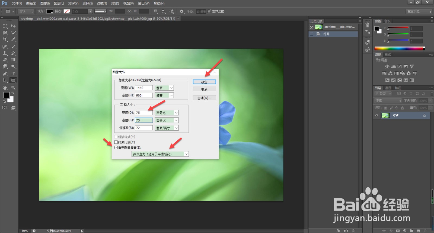Screen dimensions: 434x233
Task: Click the Color Balance adjustment icon
Action: [x=390, y=73]
